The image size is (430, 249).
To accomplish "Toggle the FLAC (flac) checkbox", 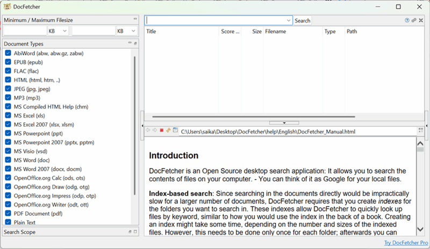I will (8, 71).
